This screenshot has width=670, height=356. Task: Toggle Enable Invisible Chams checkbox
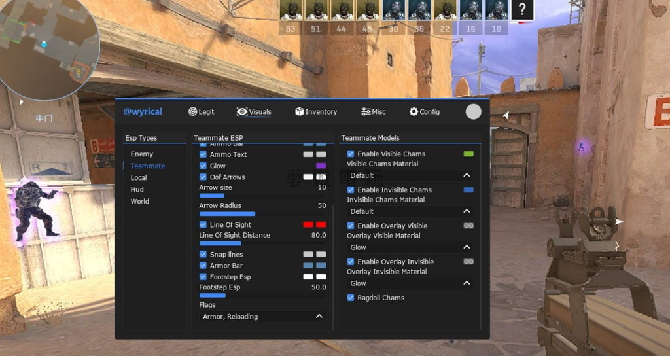(x=351, y=189)
